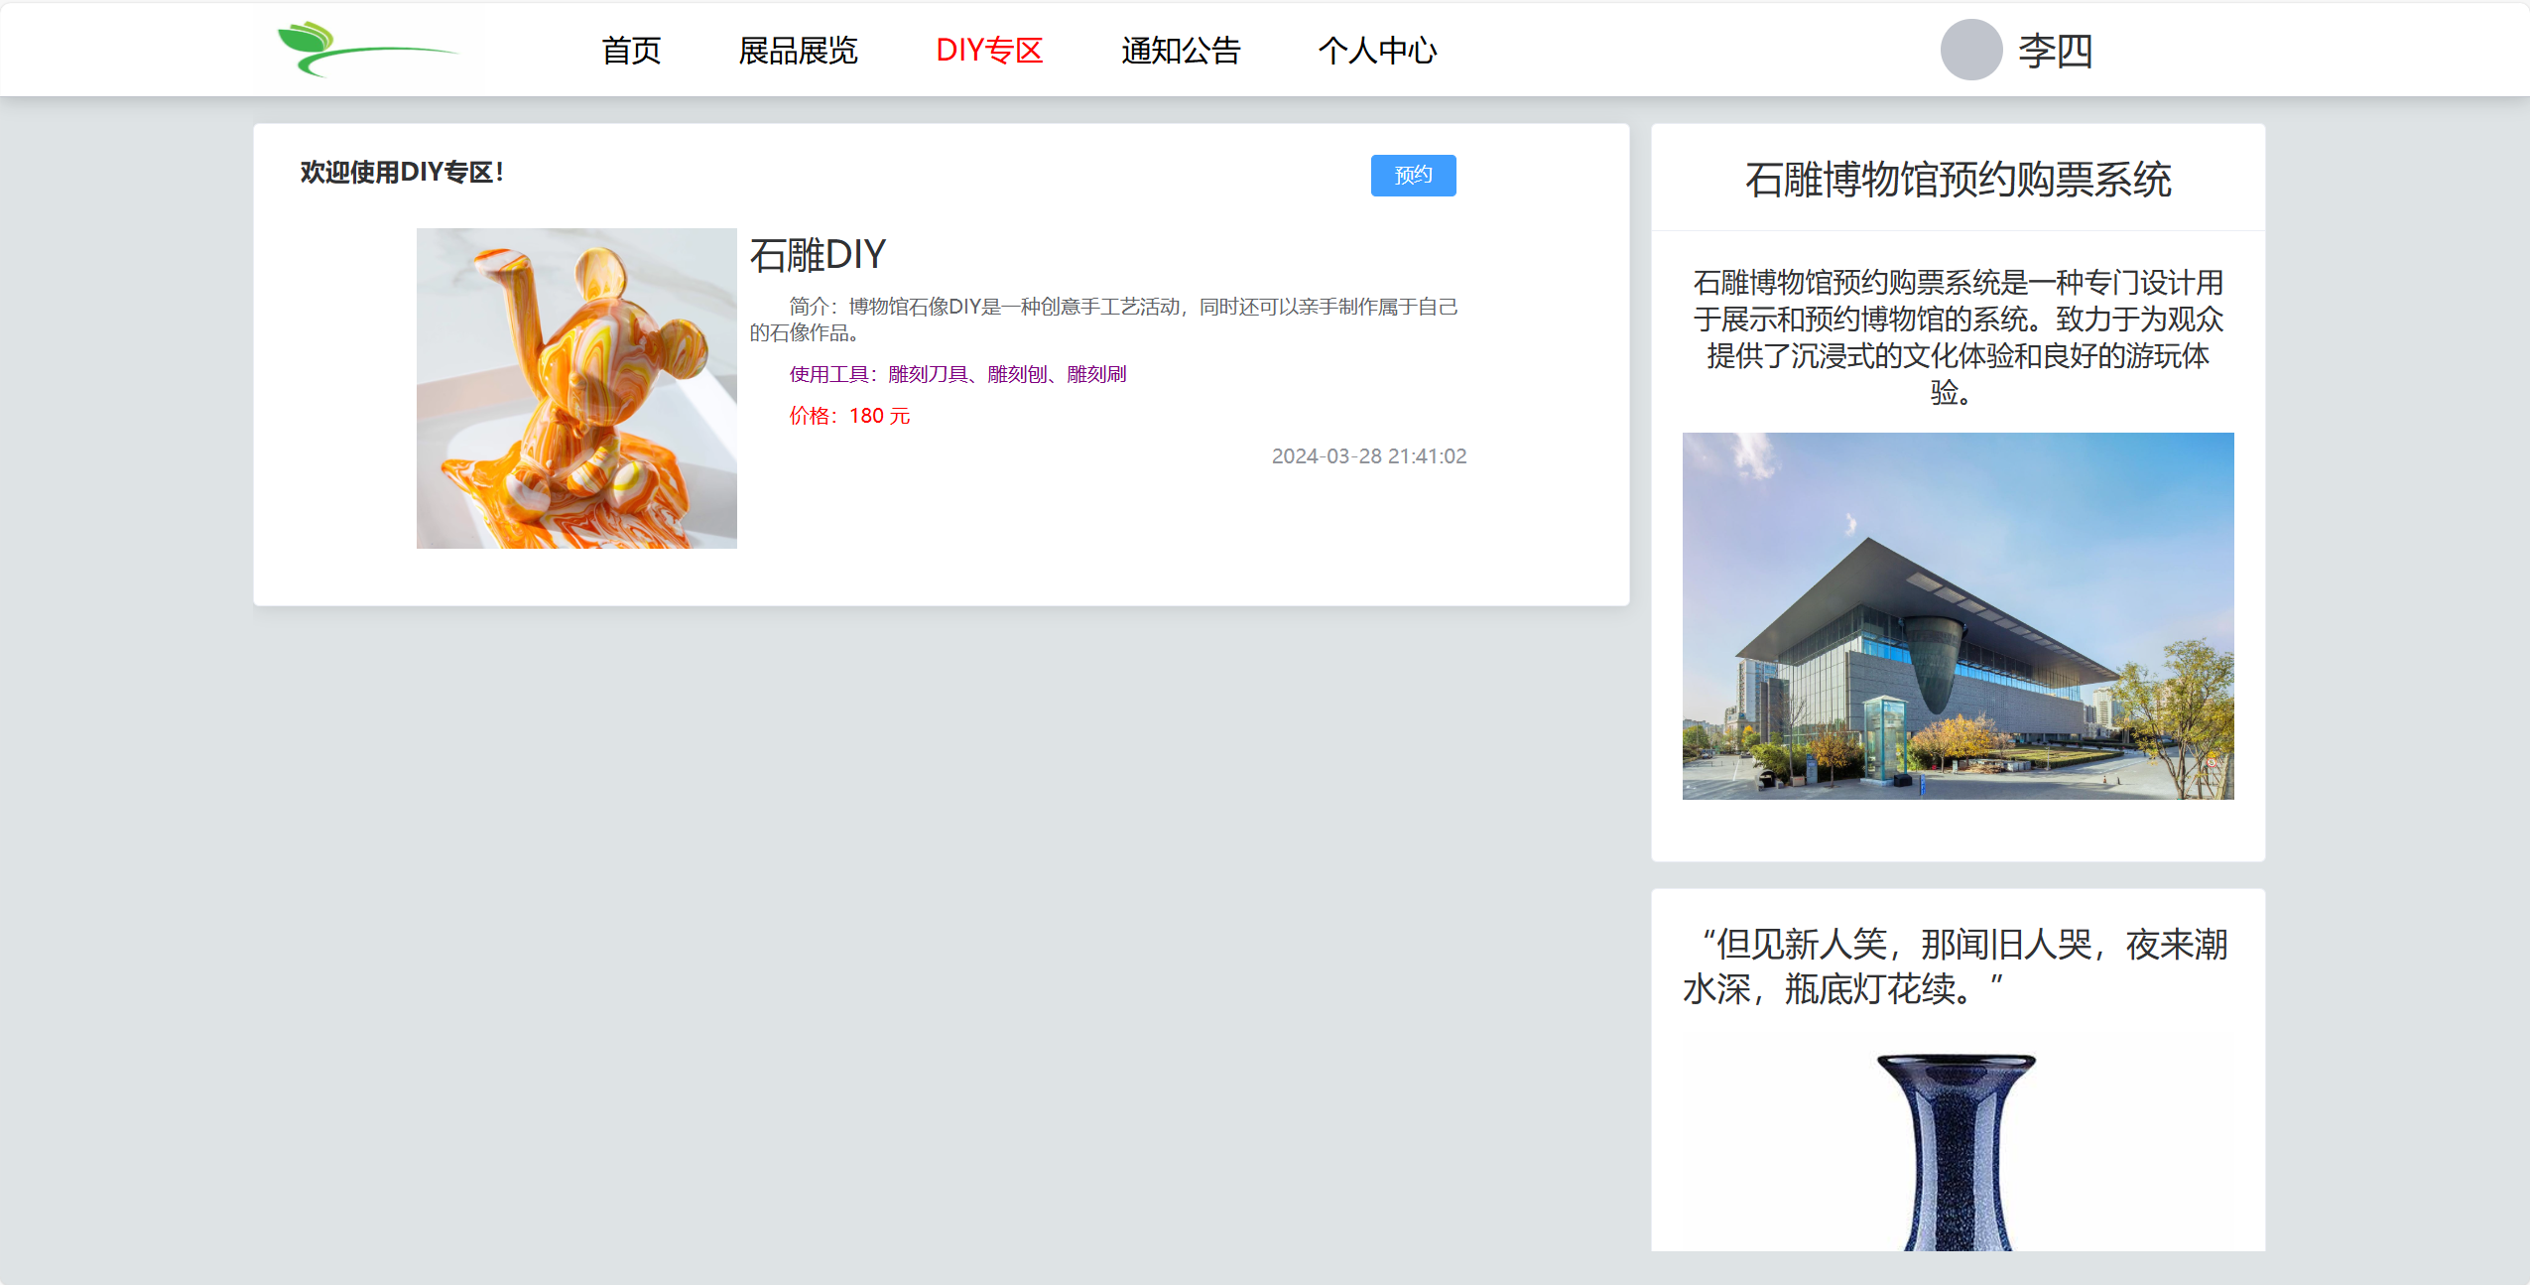
Task: Open the 首页 navigation item
Action: click(631, 51)
